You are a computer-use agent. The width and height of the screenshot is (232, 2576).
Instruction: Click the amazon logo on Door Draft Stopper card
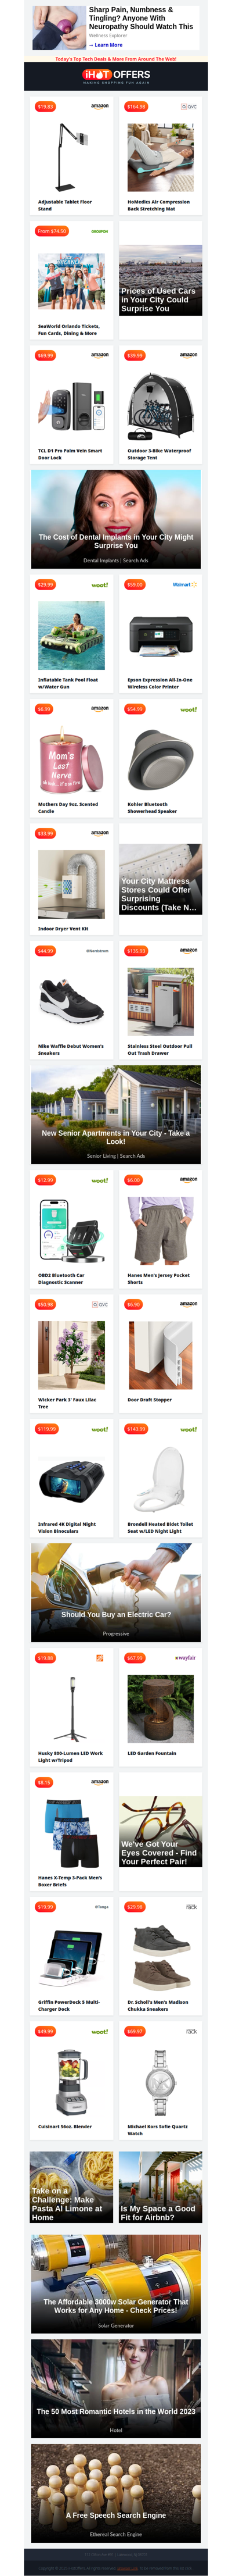(188, 1304)
